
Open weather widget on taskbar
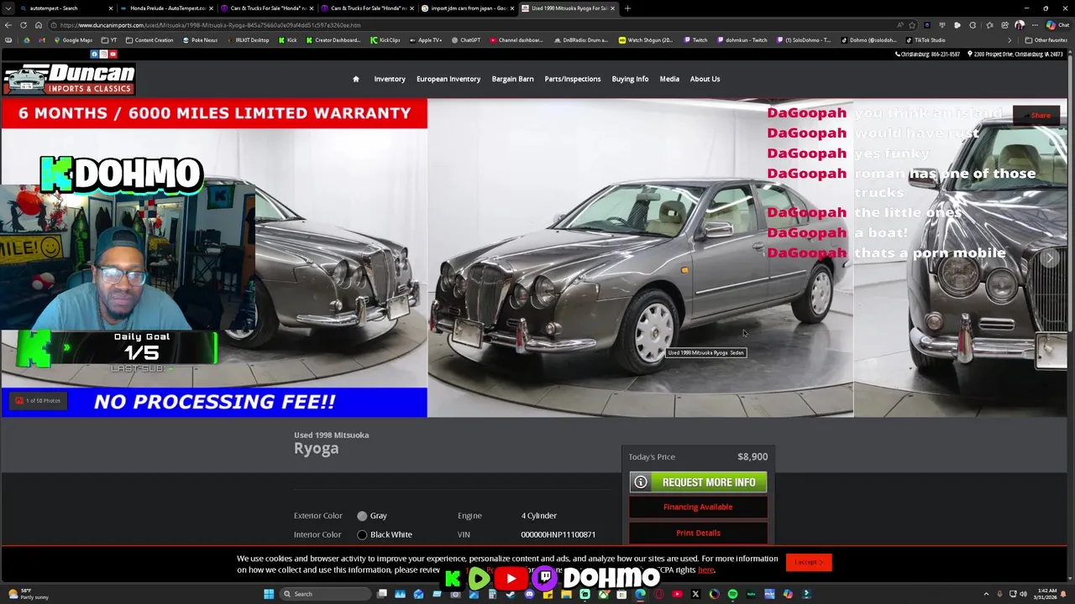tap(29, 594)
